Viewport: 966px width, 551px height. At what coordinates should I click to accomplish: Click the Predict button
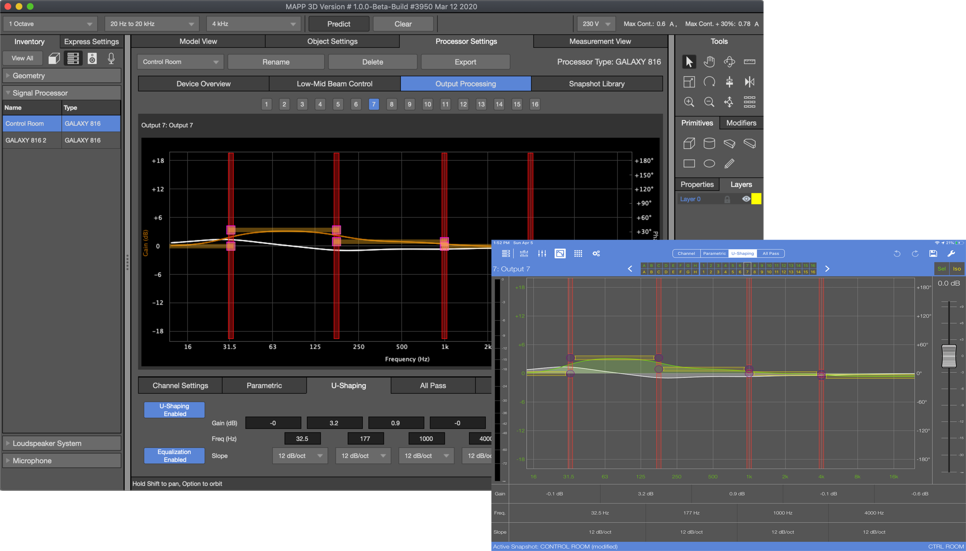pyautogui.click(x=338, y=24)
